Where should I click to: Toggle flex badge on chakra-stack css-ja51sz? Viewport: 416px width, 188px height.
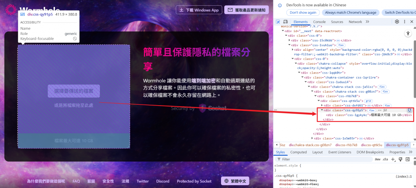click(x=382, y=87)
